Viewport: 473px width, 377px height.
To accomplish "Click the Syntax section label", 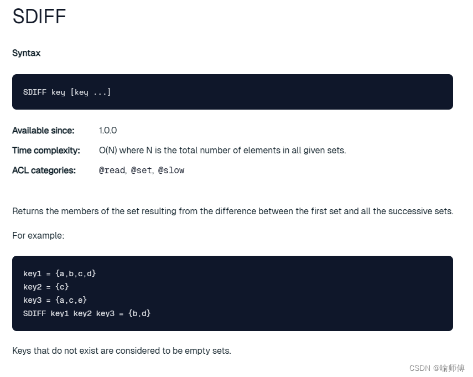I will tap(26, 53).
